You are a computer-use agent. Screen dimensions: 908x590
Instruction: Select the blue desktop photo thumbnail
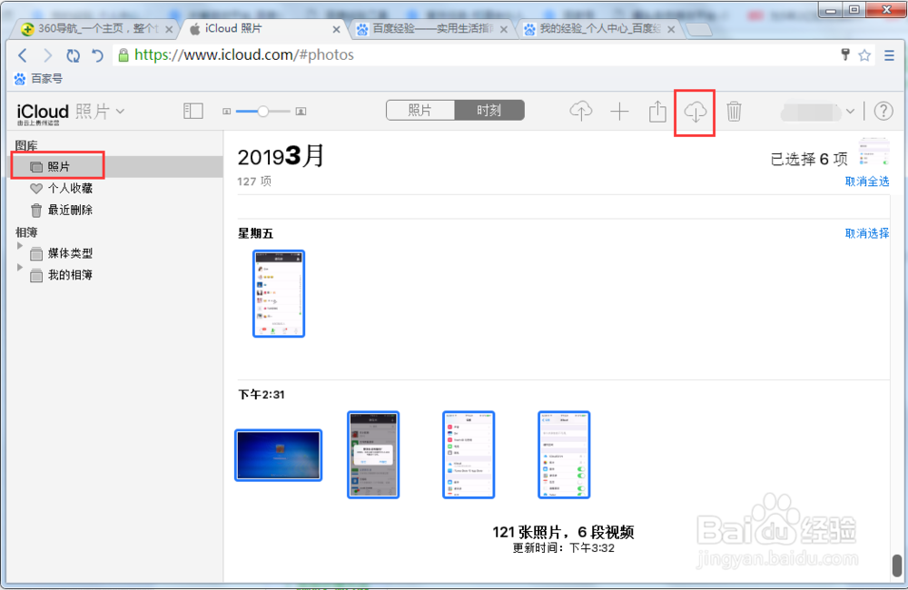279,455
